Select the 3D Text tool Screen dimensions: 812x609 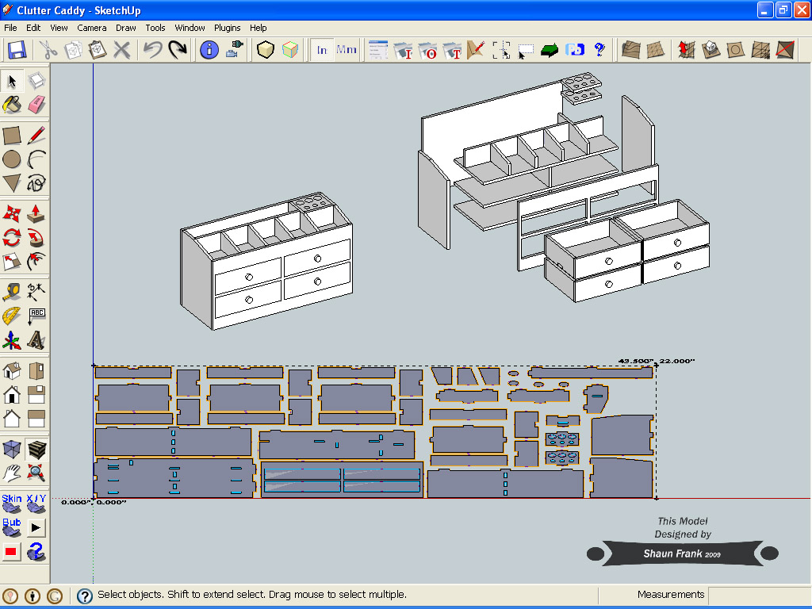click(x=36, y=341)
